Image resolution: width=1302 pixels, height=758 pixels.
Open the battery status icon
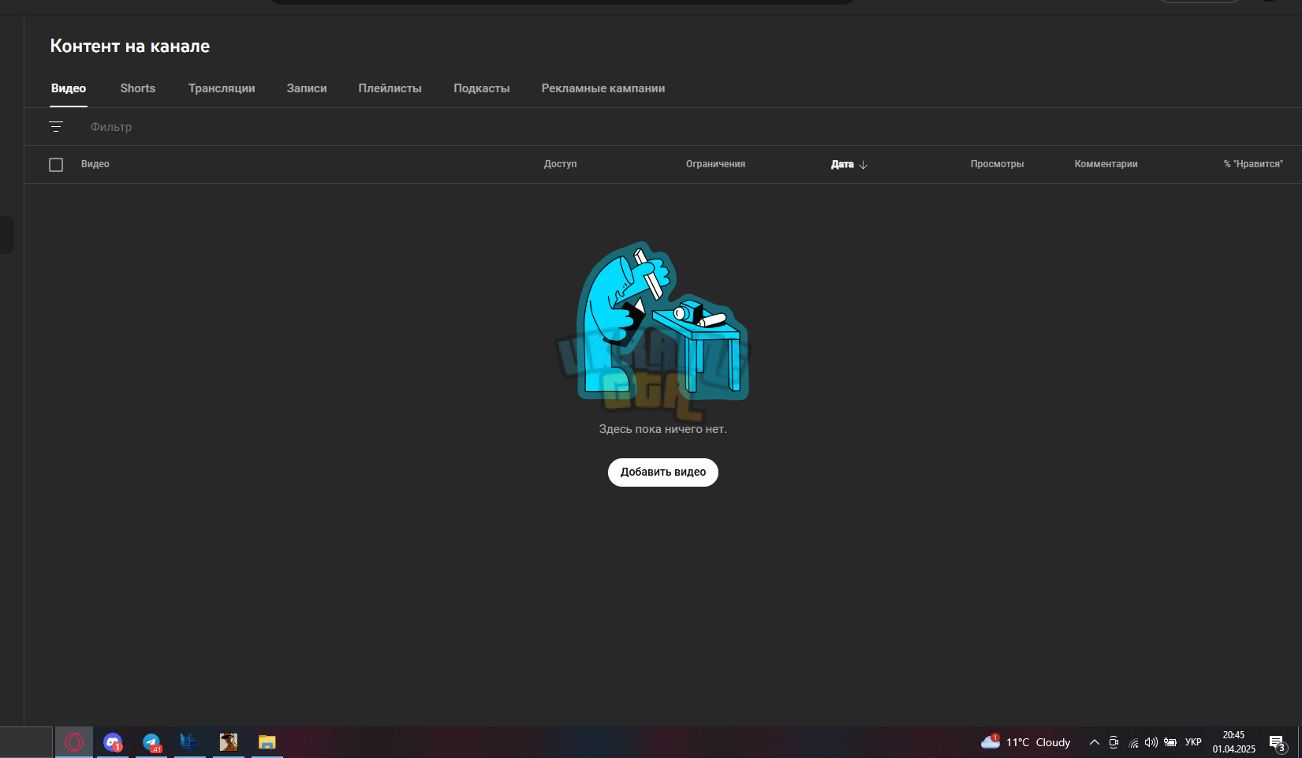click(x=1170, y=742)
